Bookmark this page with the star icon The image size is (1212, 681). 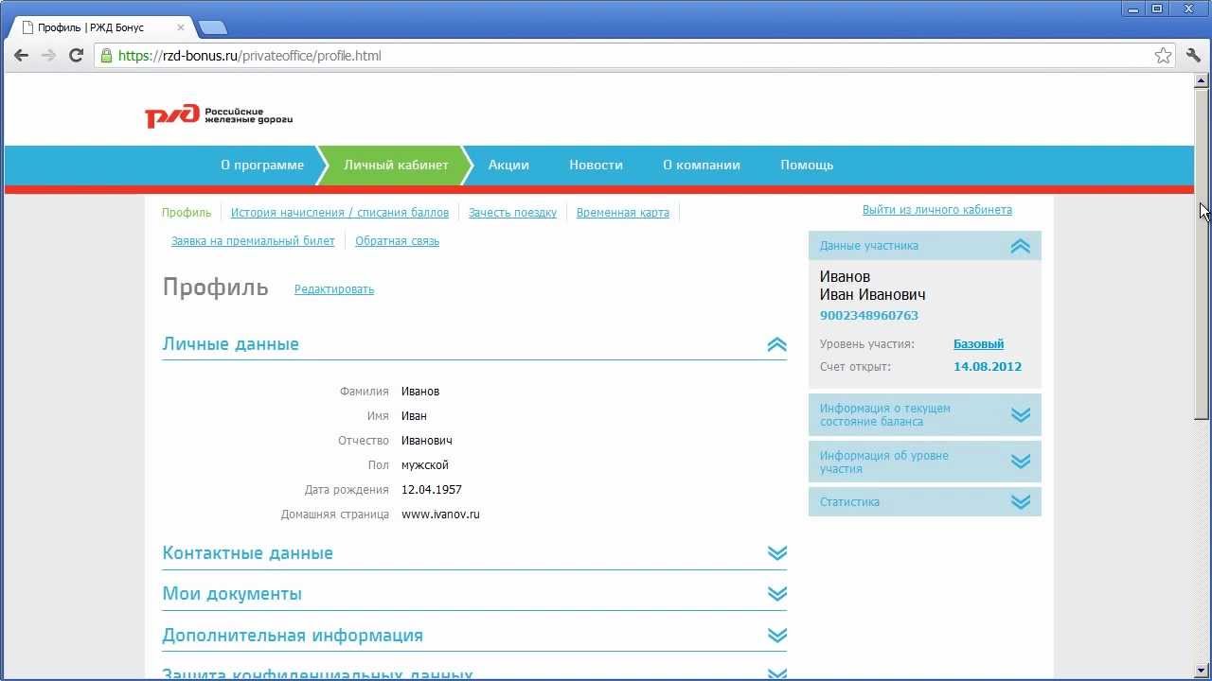click(x=1163, y=56)
